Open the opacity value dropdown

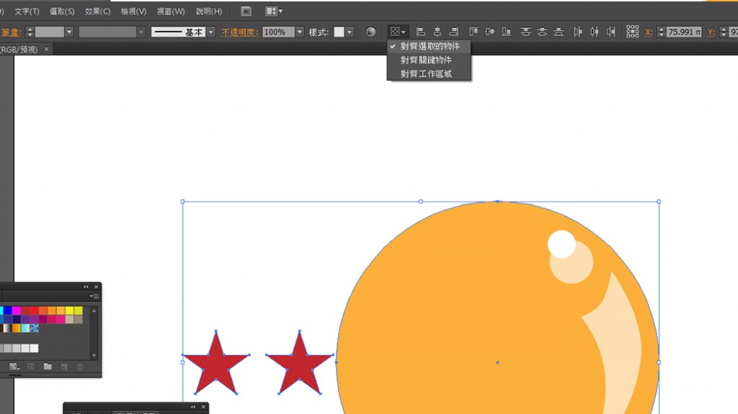(x=299, y=32)
